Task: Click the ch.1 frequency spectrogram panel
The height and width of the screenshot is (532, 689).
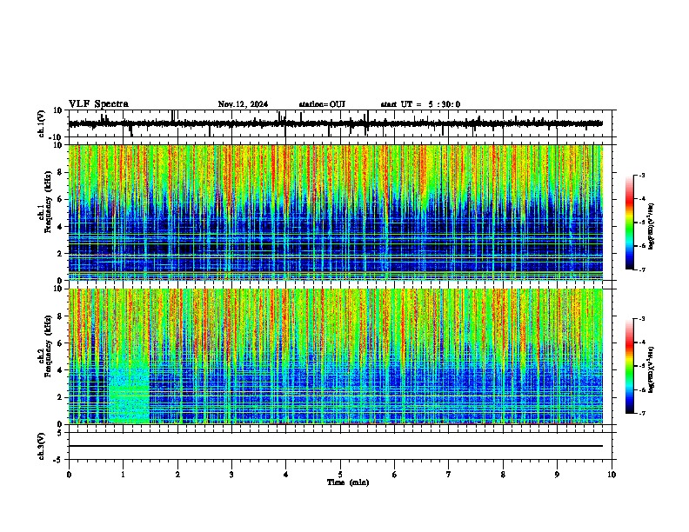Action: point(336,212)
